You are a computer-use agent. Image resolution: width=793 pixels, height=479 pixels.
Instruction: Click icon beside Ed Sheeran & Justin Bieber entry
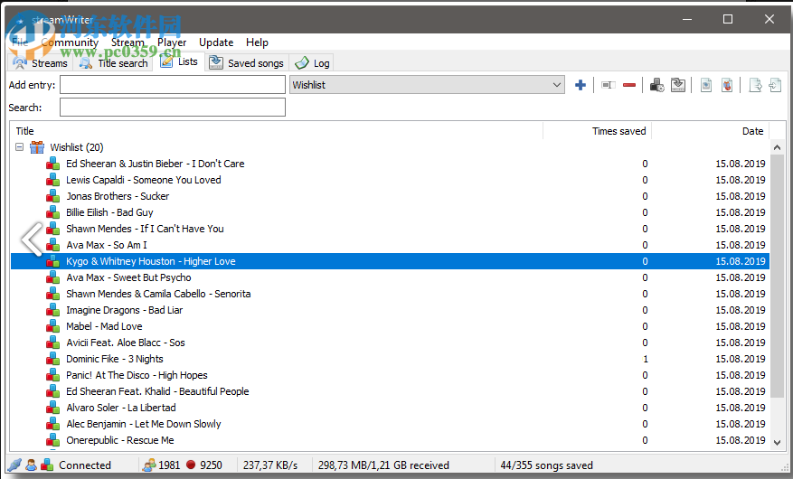(53, 164)
